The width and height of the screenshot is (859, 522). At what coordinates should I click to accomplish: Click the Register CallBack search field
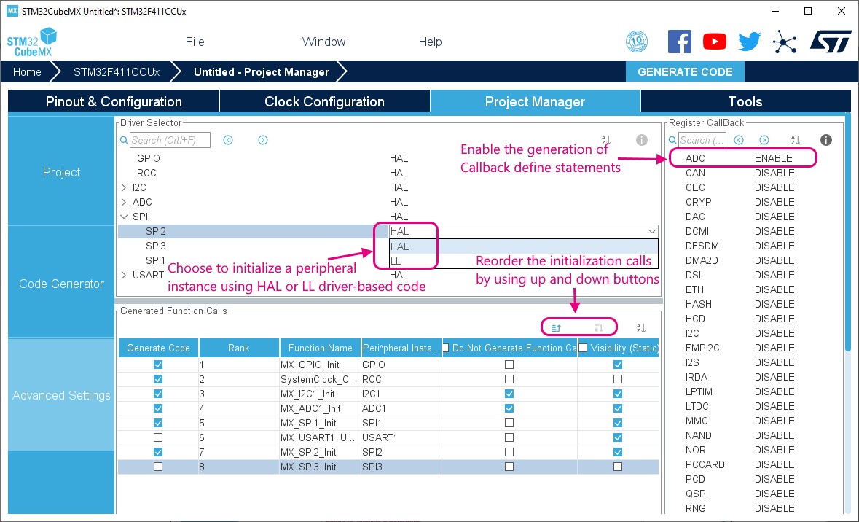[x=702, y=141]
